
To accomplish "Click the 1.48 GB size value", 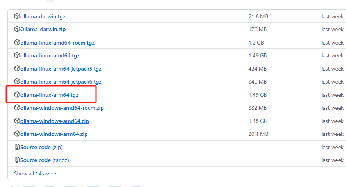I will click(x=258, y=121).
